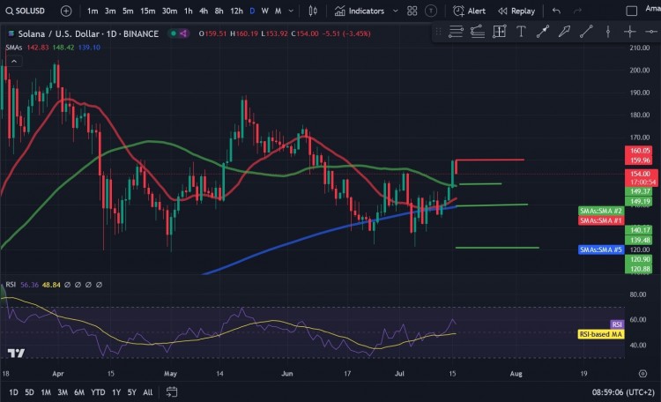
Task: Select the Text tool
Action: (521, 32)
